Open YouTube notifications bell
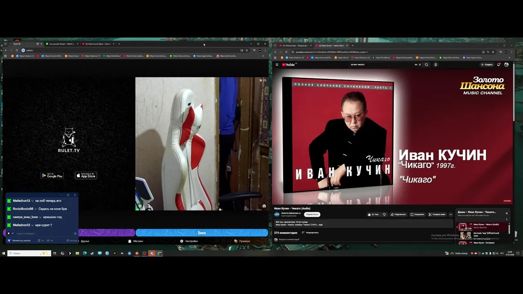Viewport: 523px width, 294px height. [499, 65]
